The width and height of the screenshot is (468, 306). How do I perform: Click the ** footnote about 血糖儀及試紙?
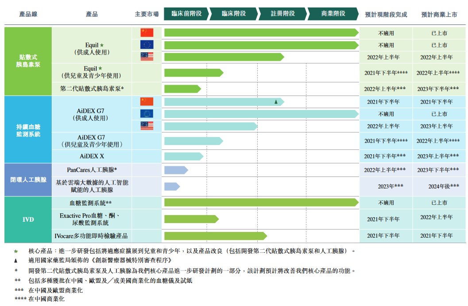coord(103,281)
